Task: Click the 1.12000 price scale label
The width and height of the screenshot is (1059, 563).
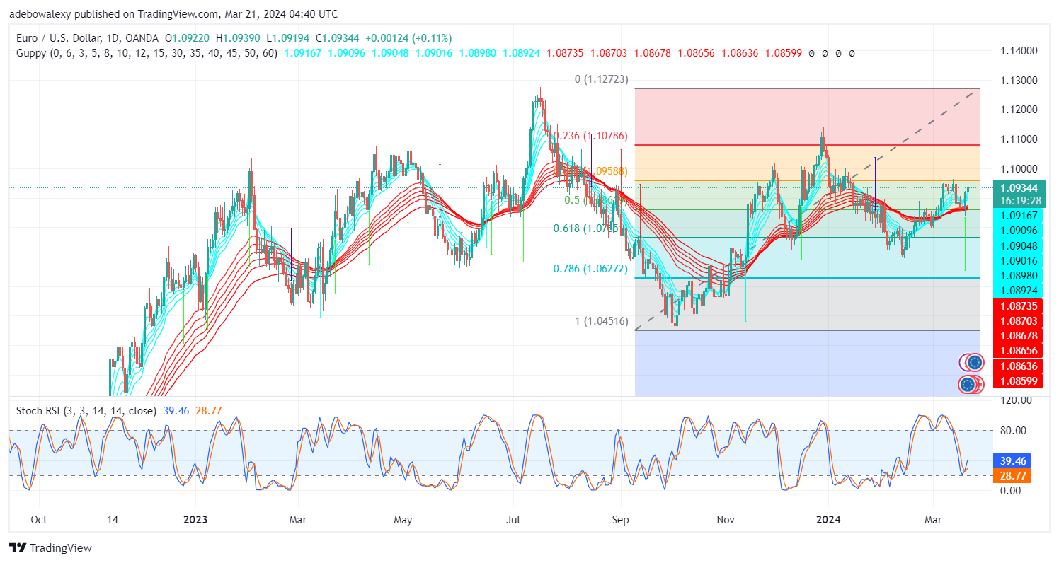Action: coord(1020,110)
